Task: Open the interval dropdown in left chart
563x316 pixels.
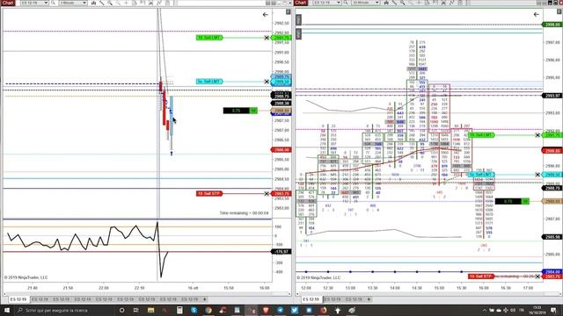Action: pos(73,3)
